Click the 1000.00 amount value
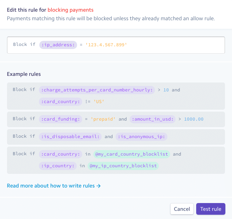This screenshot has height=219, width=232. [x=194, y=119]
